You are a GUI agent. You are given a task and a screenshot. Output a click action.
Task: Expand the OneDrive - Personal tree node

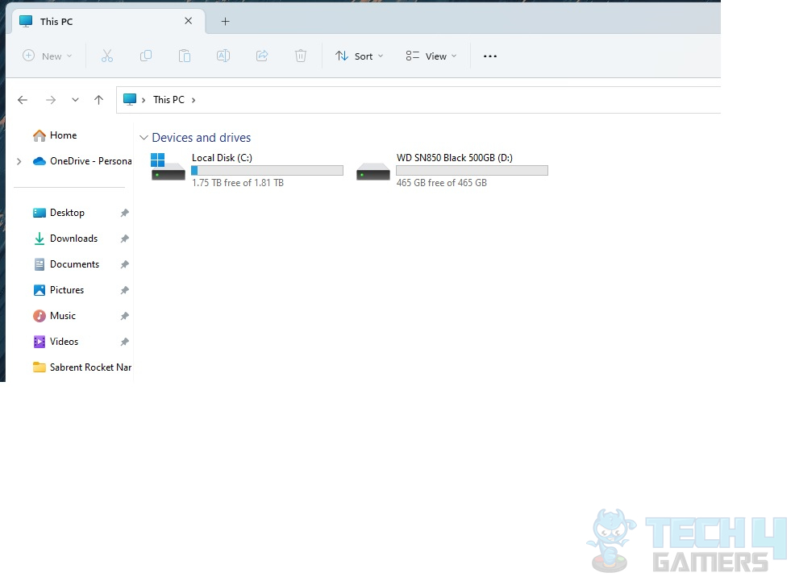(19, 162)
